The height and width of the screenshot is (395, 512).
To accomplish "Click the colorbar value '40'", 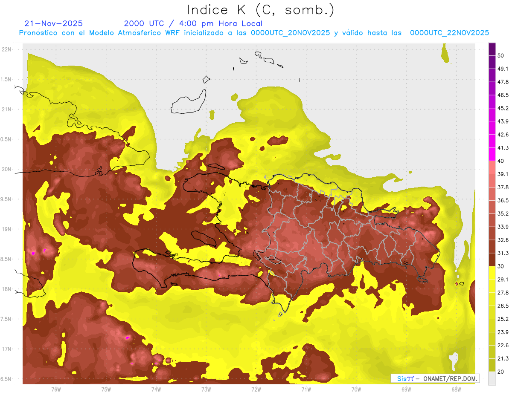I will pos(501,161).
